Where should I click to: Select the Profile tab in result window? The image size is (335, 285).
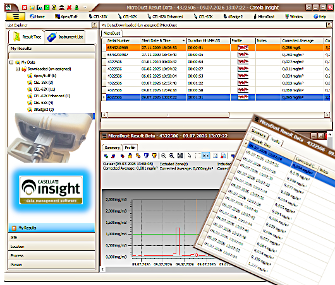[130, 148]
